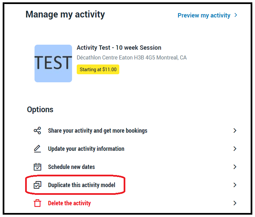Click the calendar schedule icon

pyautogui.click(x=38, y=167)
